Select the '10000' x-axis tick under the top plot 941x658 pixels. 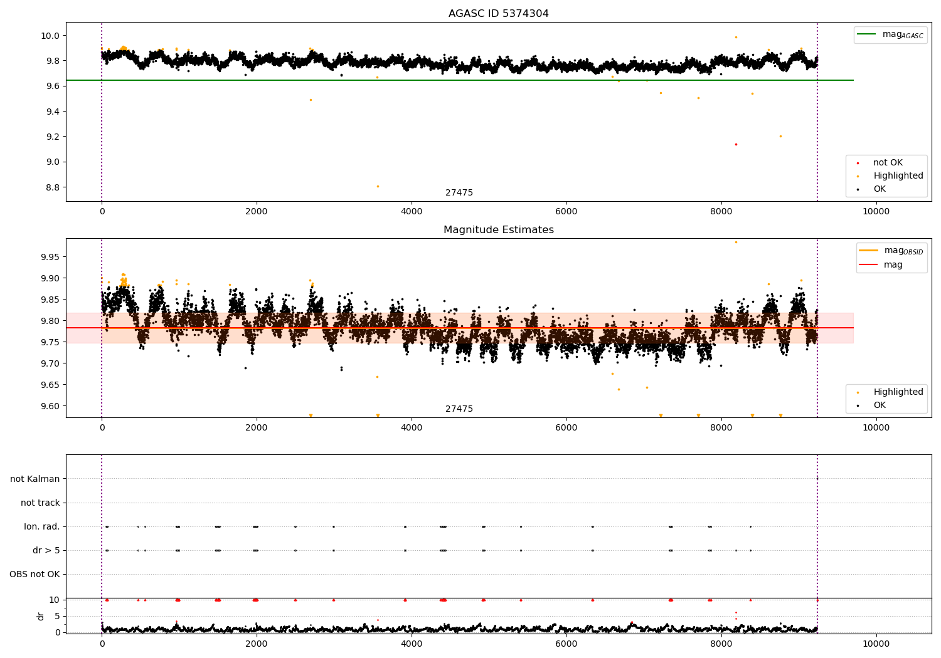876,212
